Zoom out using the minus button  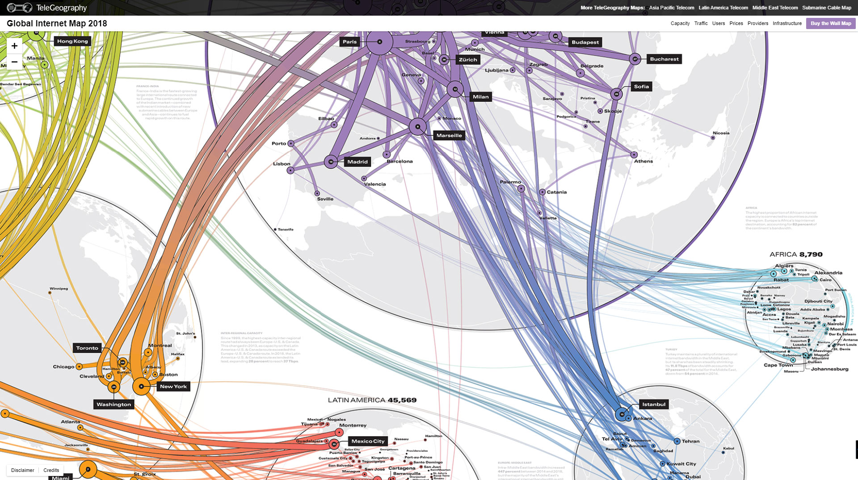14,62
